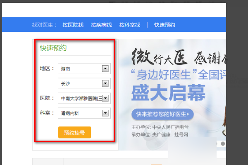
Task: Click the 快来推荐您的好医生 banner button
Action: click(x=162, y=114)
